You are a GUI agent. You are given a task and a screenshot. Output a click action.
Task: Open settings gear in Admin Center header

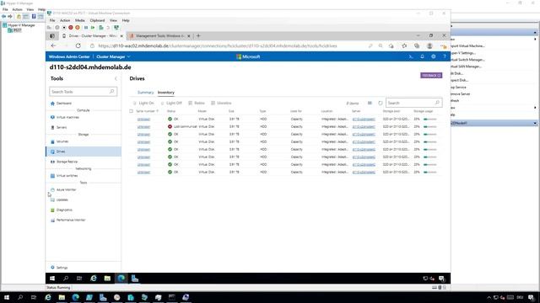(x=433, y=56)
